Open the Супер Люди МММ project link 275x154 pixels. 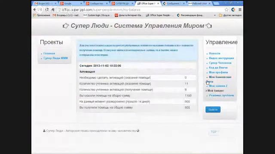pos(55,58)
